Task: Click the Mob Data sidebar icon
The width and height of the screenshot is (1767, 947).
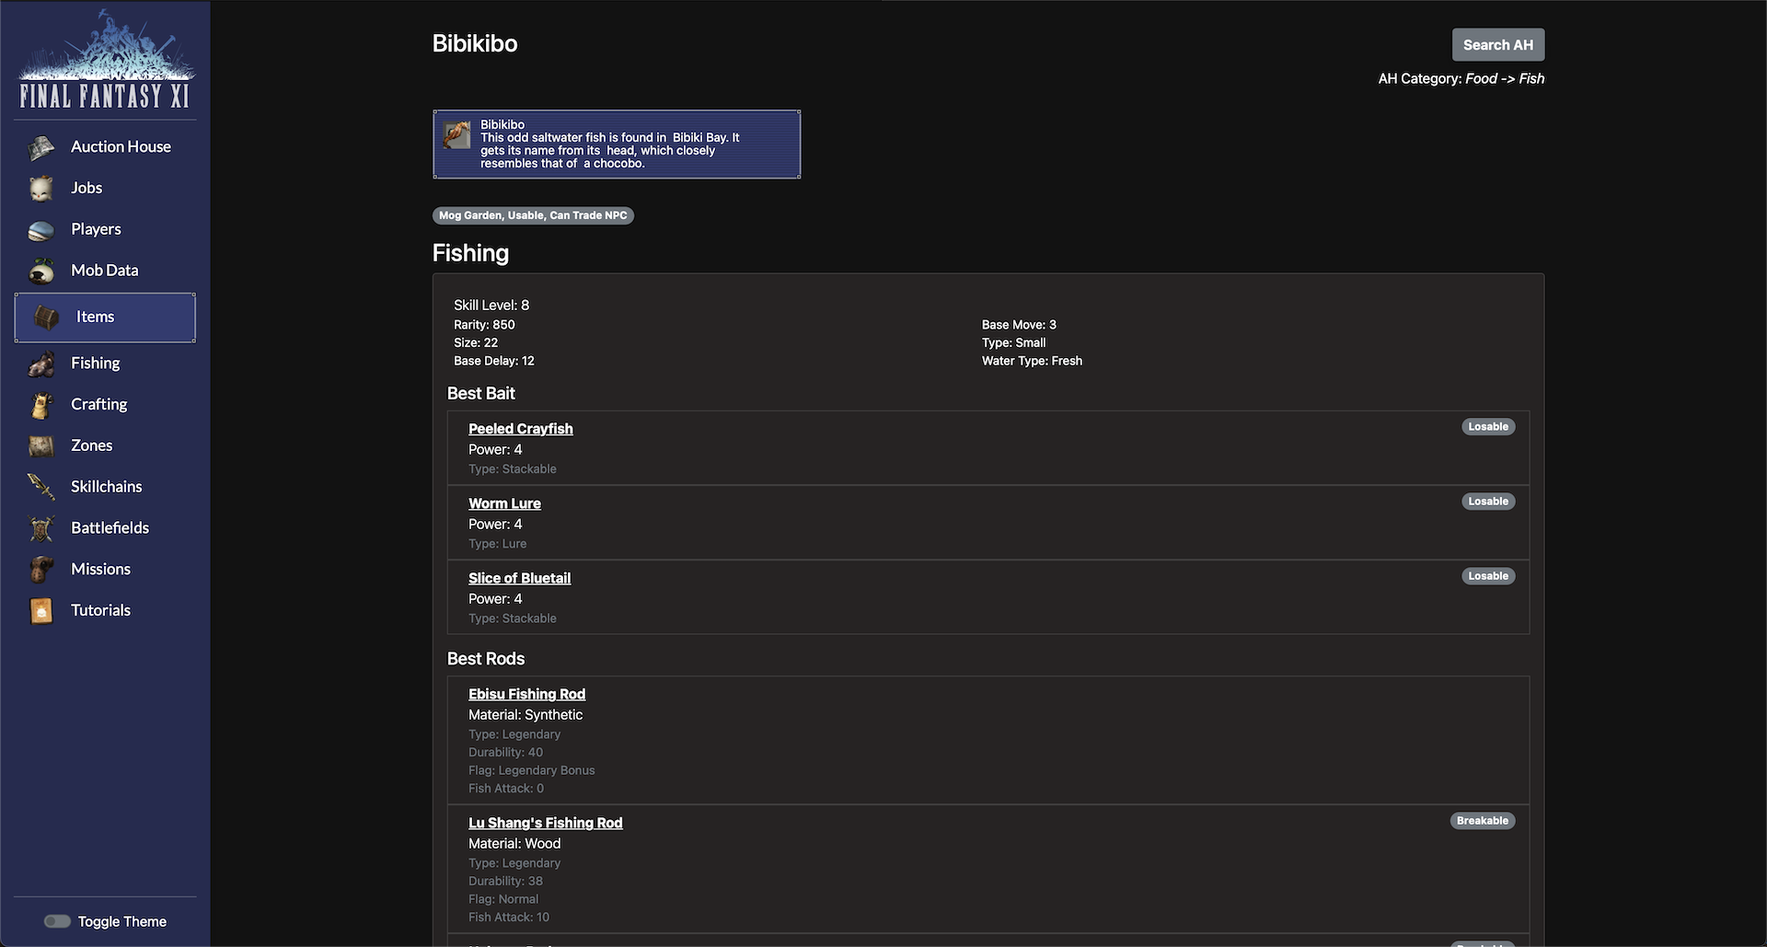Action: pos(41,271)
